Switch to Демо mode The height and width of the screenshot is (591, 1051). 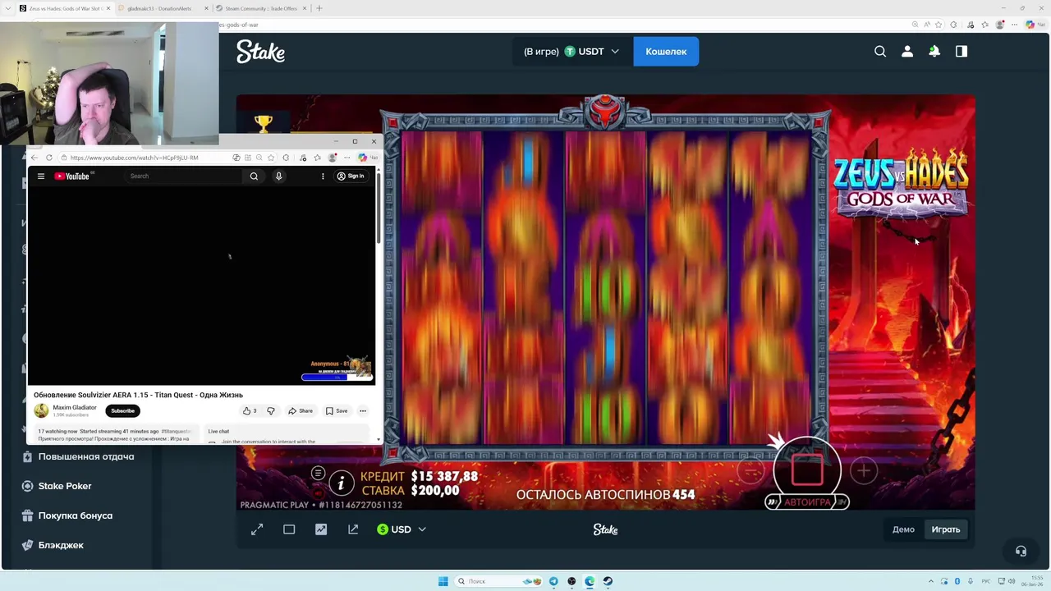(x=903, y=529)
